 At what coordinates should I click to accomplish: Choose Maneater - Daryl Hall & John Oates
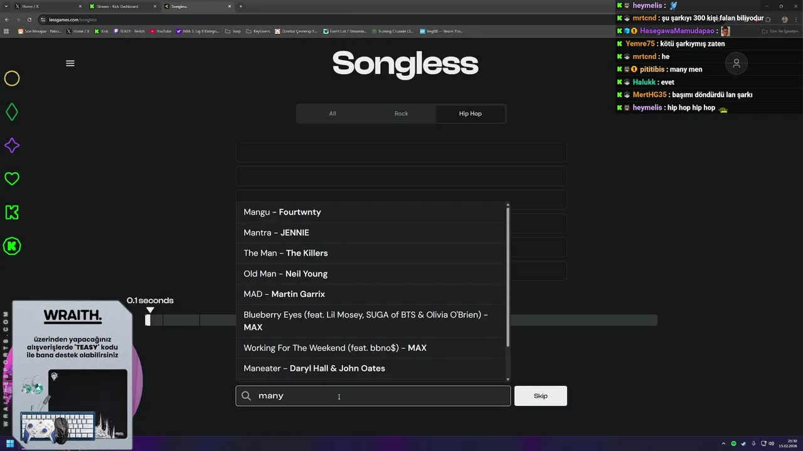[371, 368]
